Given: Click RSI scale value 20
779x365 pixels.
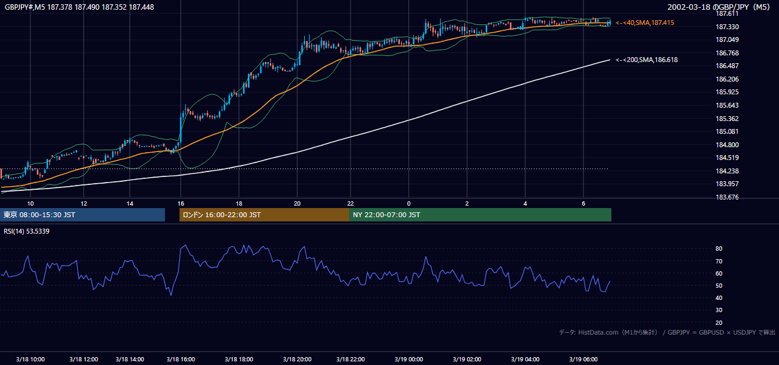Looking at the screenshot, I should pos(719,322).
